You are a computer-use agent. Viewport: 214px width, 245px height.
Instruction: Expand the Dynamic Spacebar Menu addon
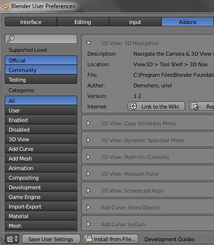coord(88,140)
